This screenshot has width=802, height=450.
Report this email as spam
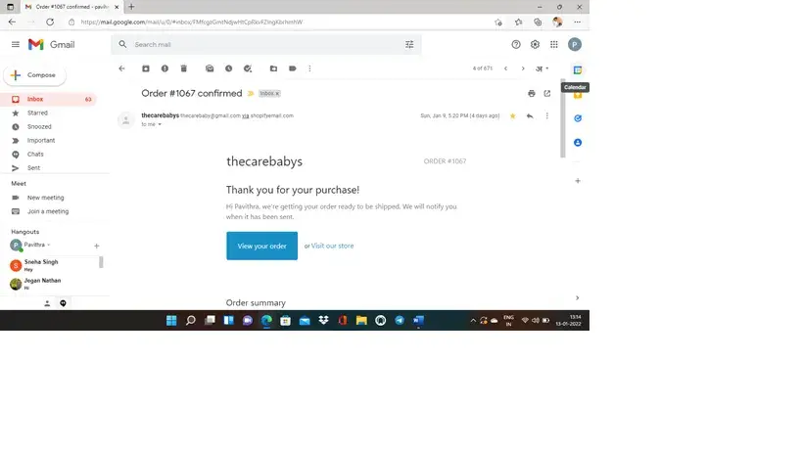click(165, 68)
